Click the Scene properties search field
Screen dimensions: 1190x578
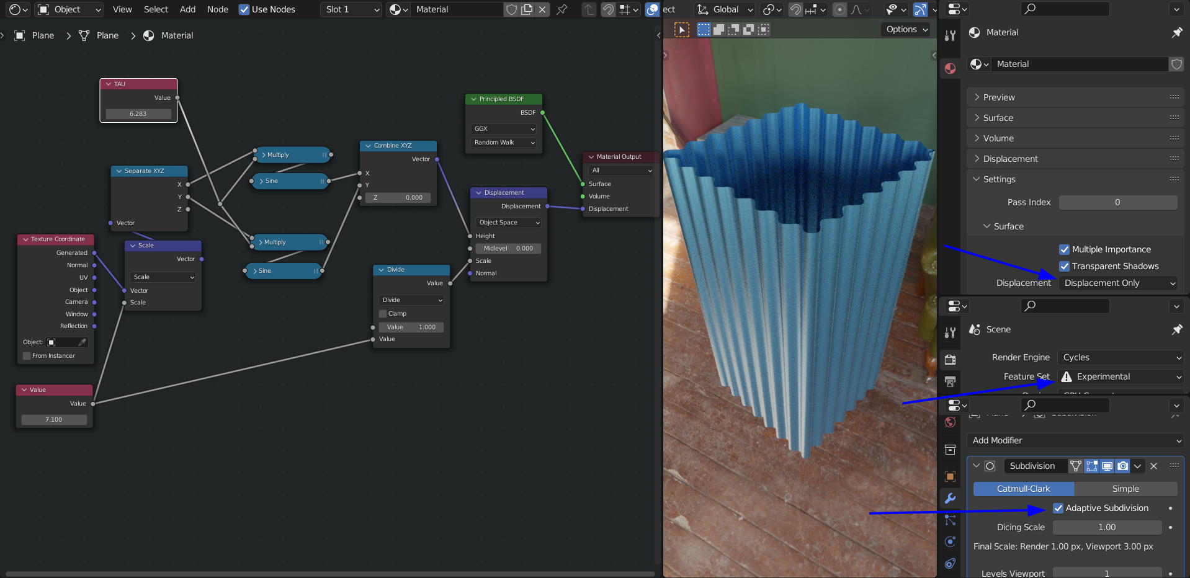tap(1065, 306)
